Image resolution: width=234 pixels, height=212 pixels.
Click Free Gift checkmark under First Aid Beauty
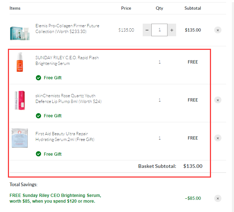pos(38,154)
